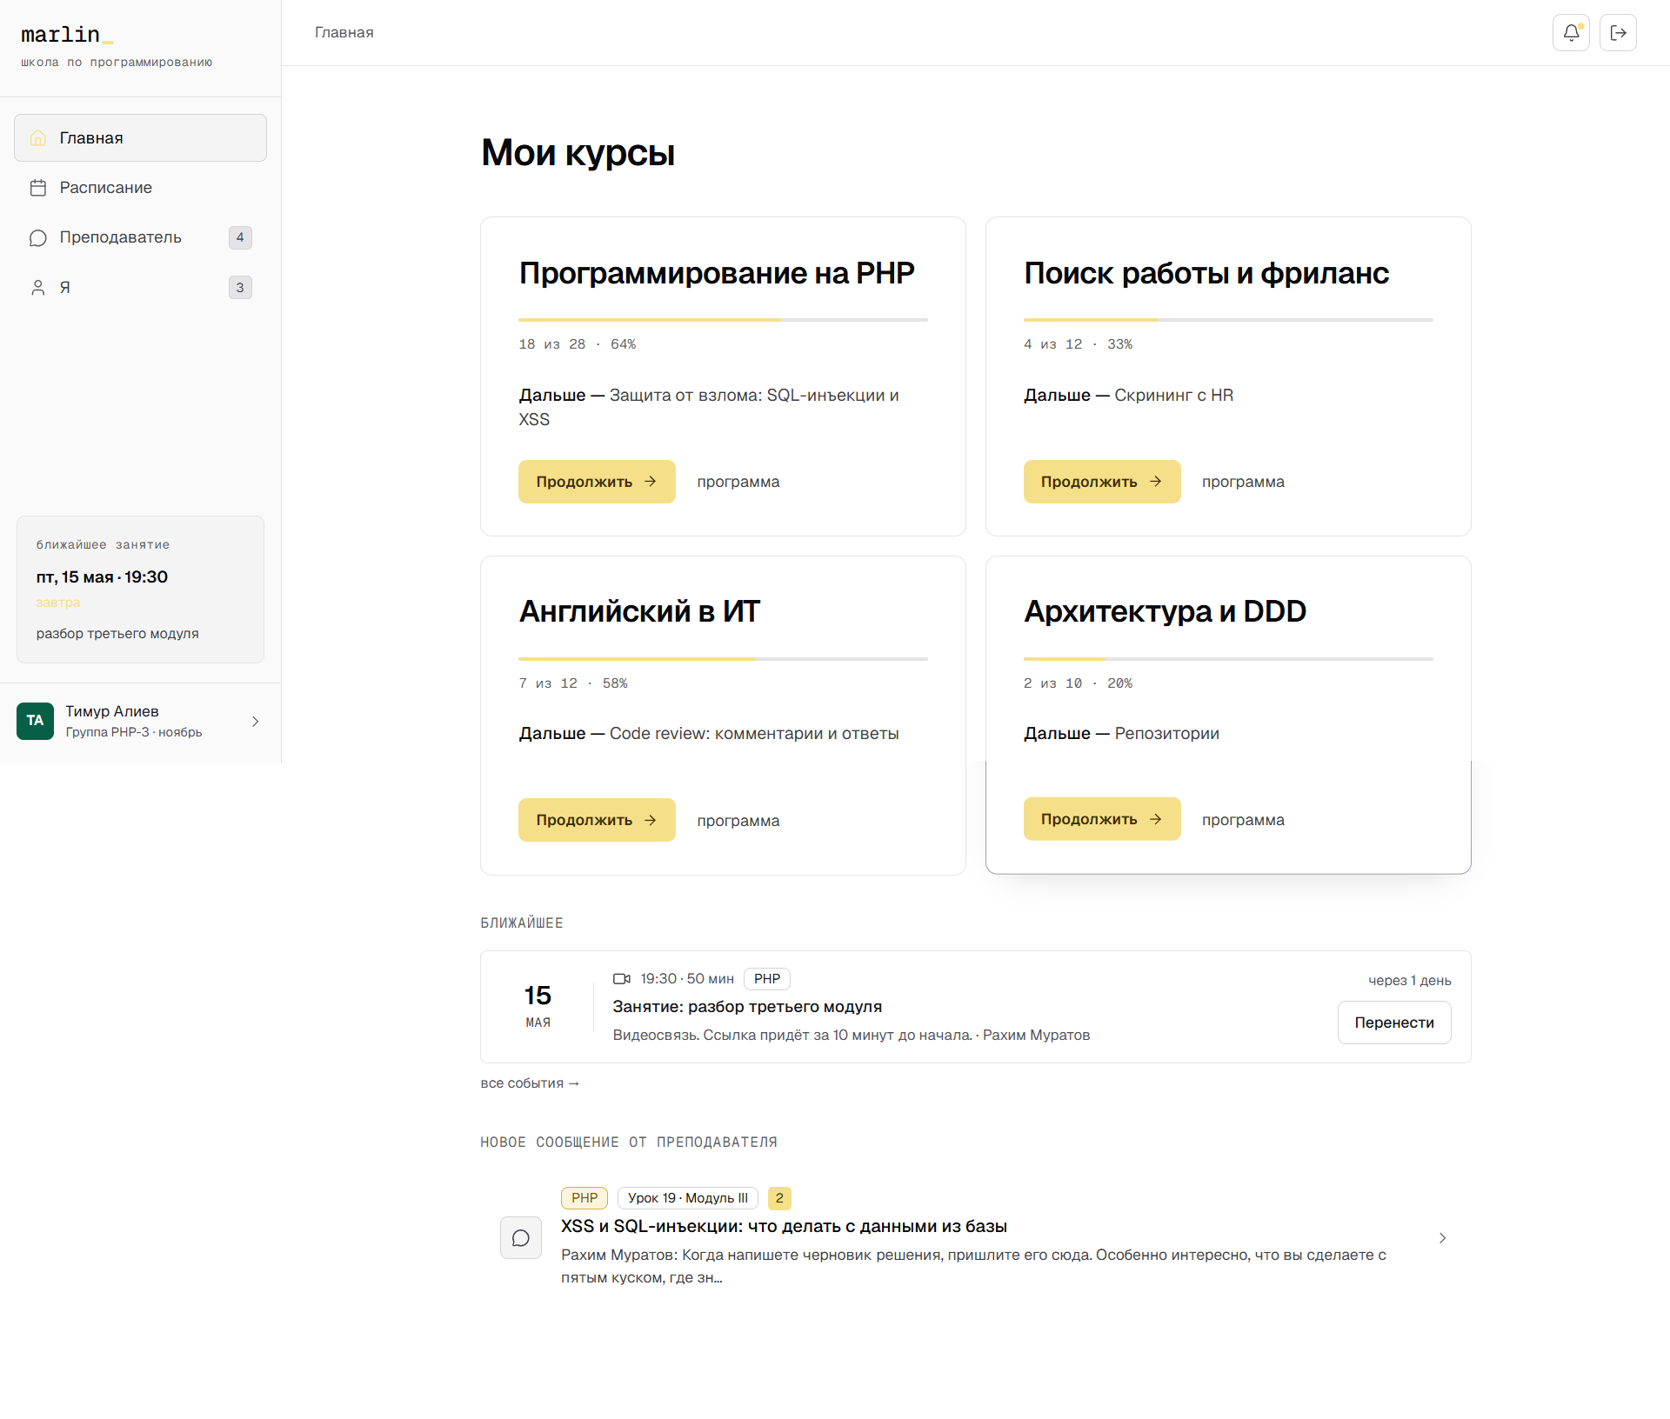
Task: Open Преподаватель in the sidebar
Action: [x=140, y=237]
